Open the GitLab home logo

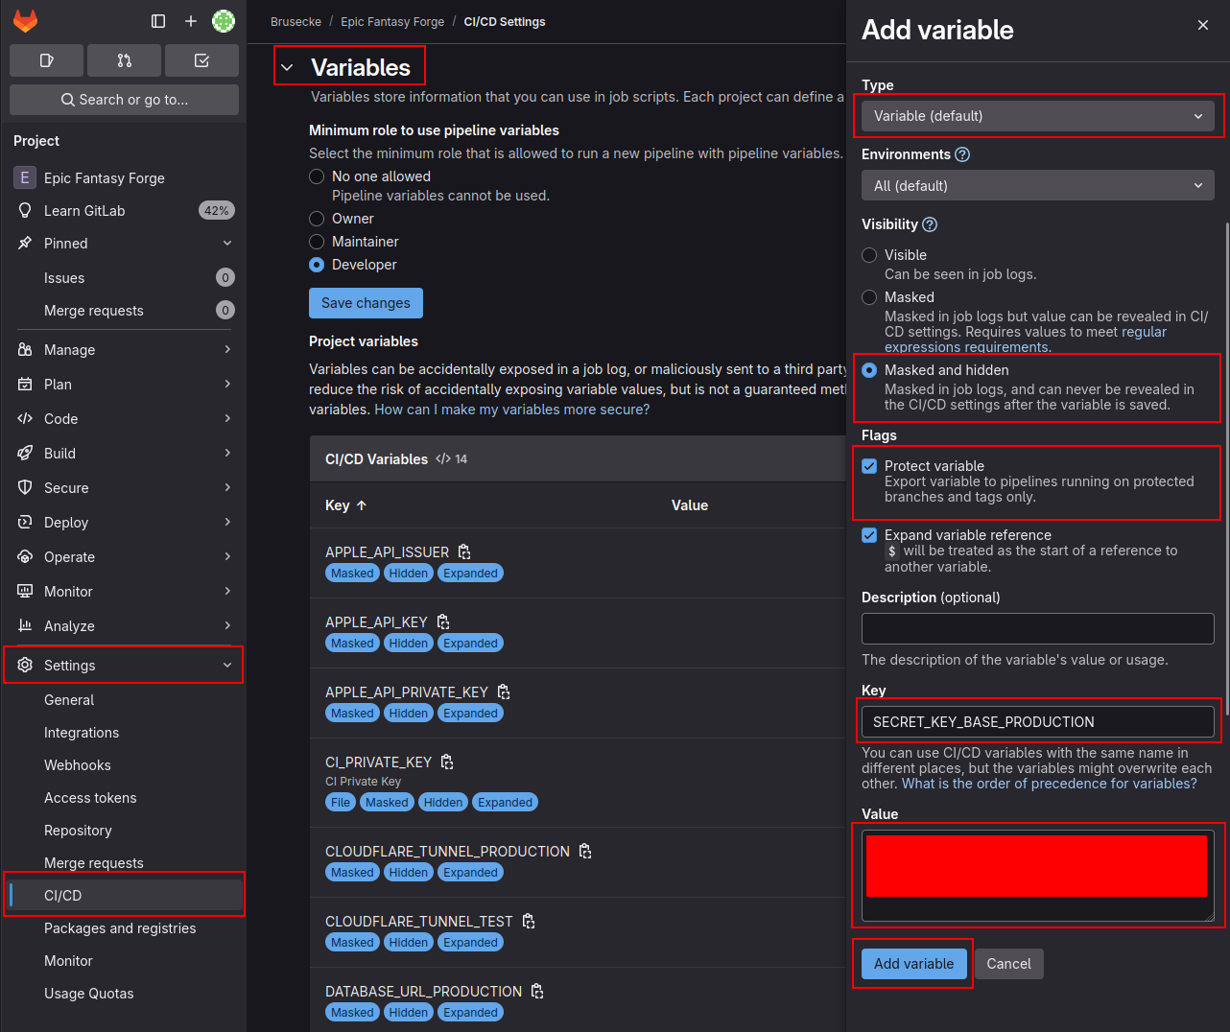tap(25, 21)
